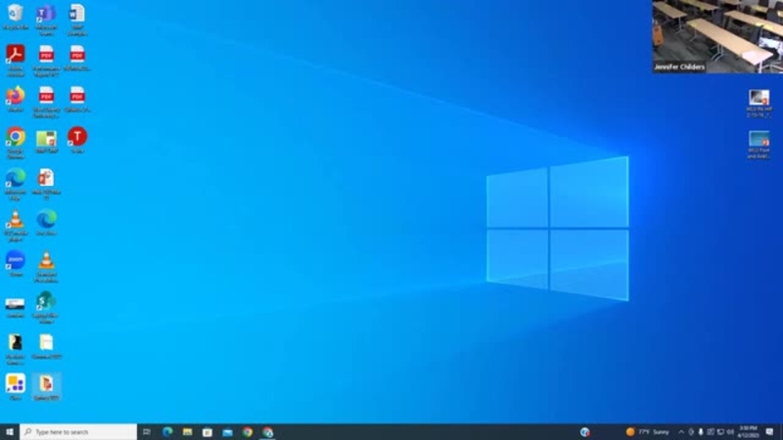Click the Windows Start button
783x440 pixels.
point(10,431)
